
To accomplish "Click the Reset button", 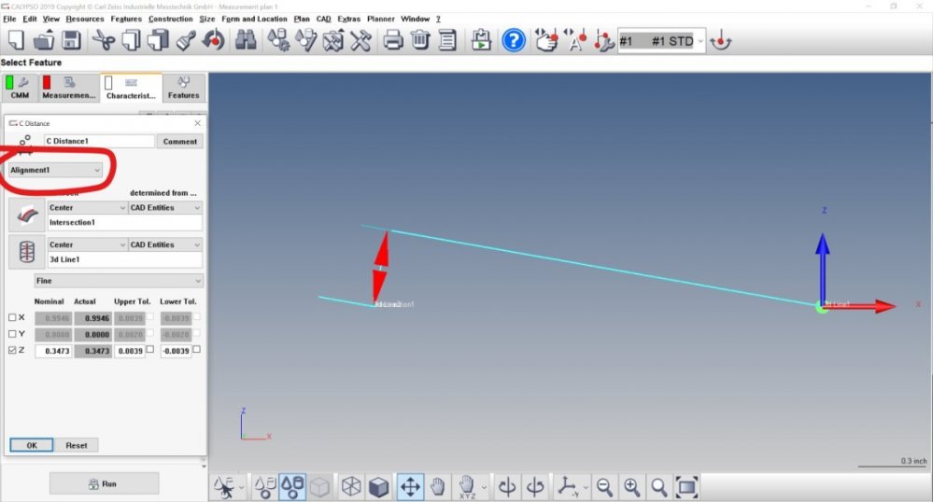I will (x=77, y=445).
